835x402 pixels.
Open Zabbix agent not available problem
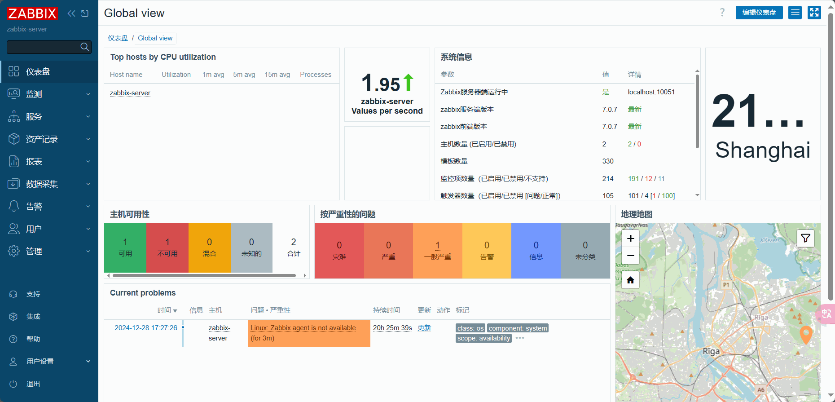[x=303, y=333]
